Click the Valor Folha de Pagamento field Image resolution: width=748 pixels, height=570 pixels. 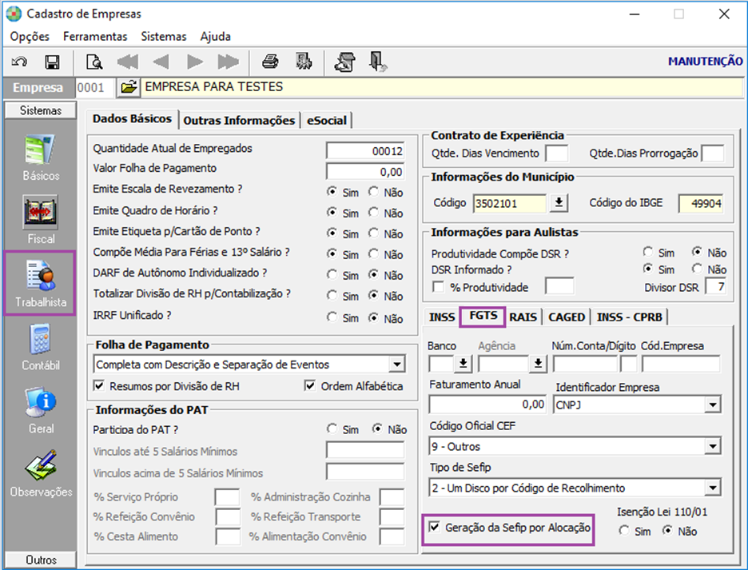tap(365, 171)
